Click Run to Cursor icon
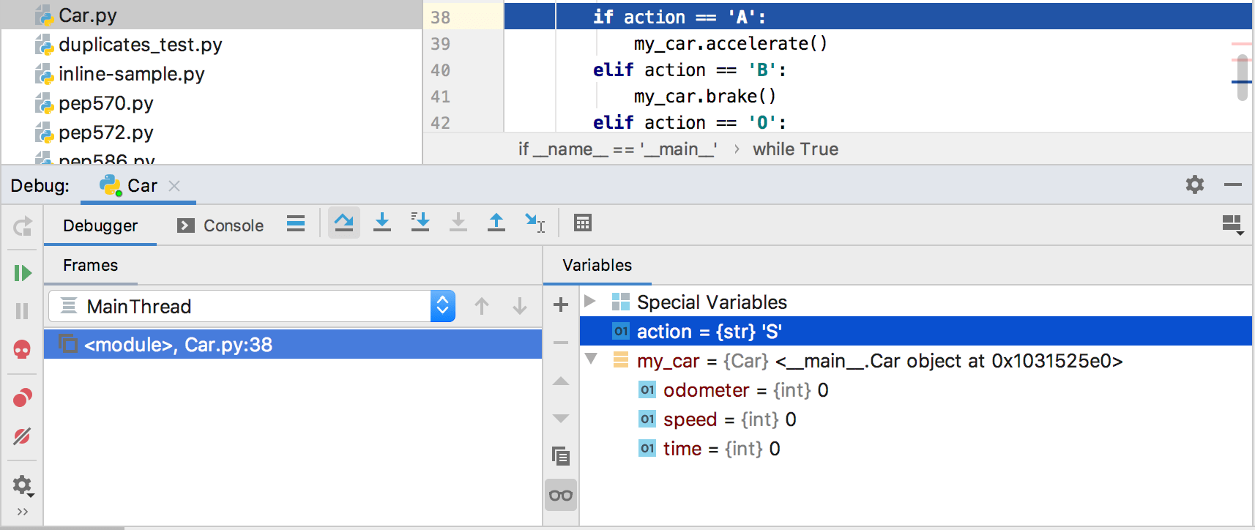 tap(535, 223)
